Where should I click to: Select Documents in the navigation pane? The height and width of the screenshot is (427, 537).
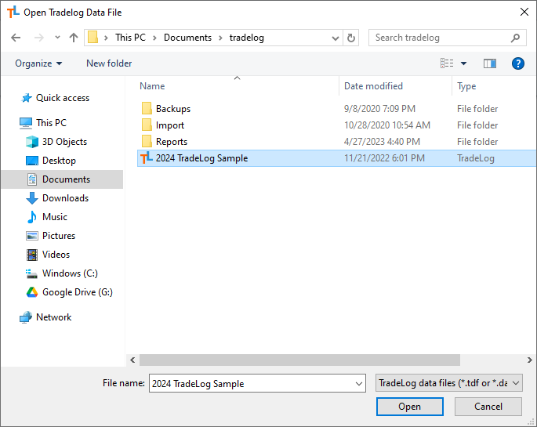click(x=66, y=179)
